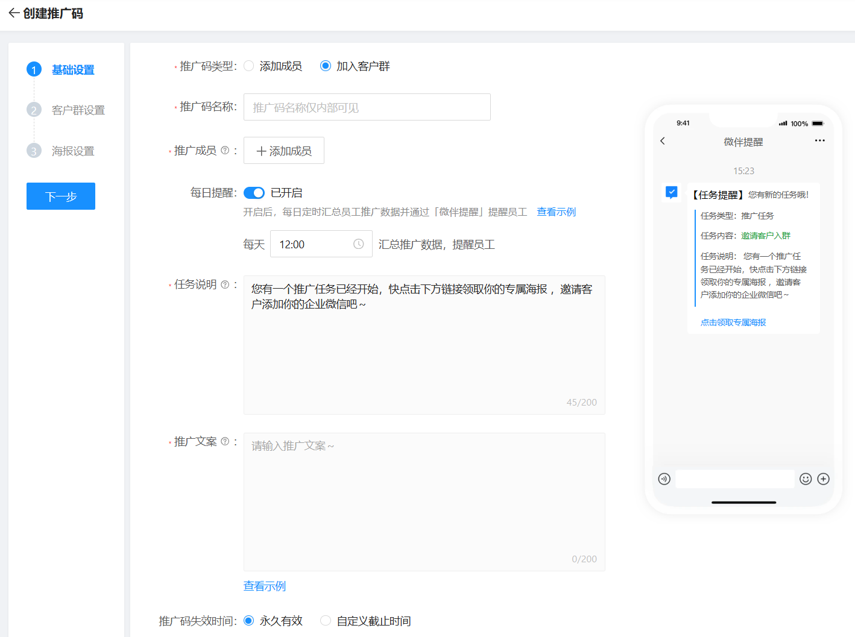The height and width of the screenshot is (637, 855).
Task: Click the 下一步 button
Action: [61, 196]
